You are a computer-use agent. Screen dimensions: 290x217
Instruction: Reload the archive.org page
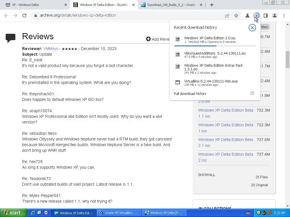pos(24,16)
